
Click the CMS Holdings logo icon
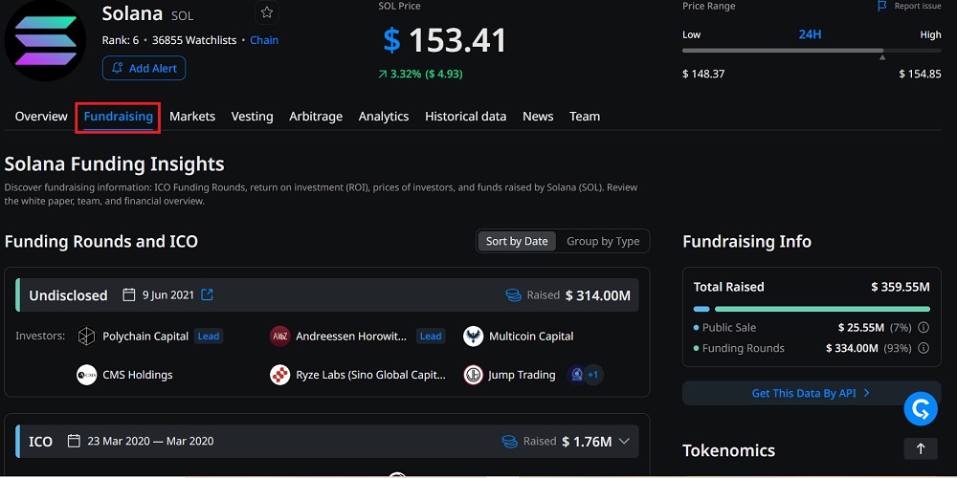point(86,375)
